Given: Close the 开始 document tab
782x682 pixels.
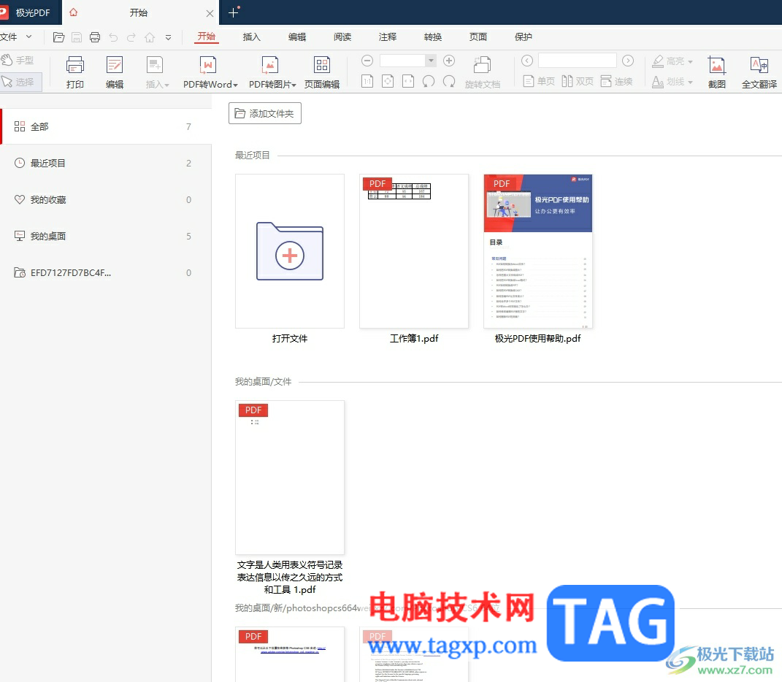Looking at the screenshot, I should coord(210,13).
